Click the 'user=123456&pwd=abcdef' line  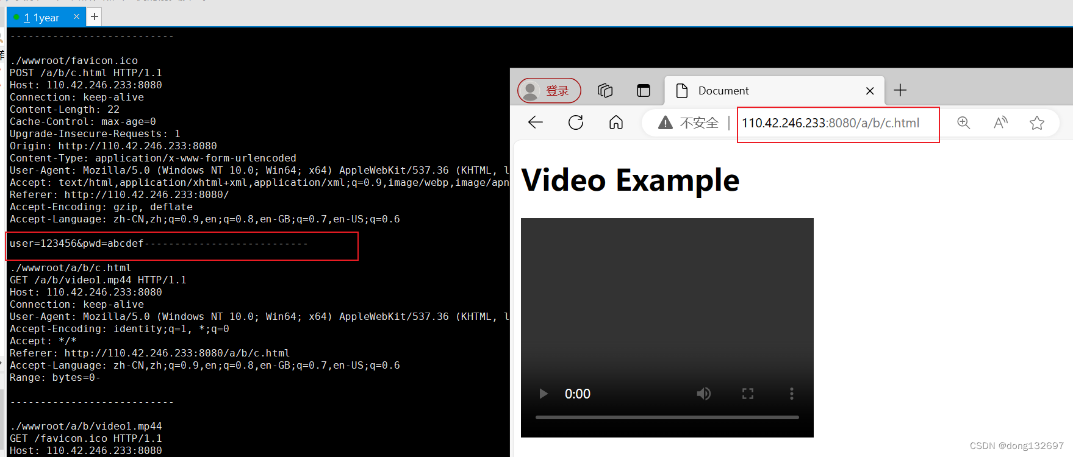(x=77, y=243)
